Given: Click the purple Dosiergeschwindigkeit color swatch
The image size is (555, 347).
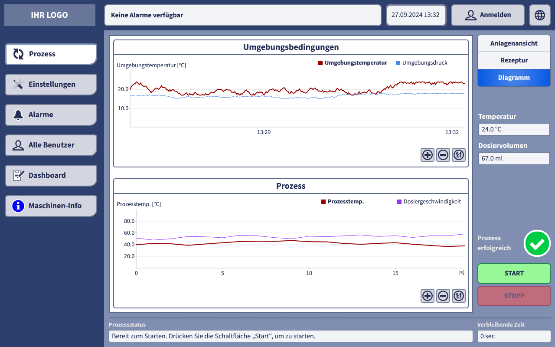Looking at the screenshot, I should tap(399, 202).
